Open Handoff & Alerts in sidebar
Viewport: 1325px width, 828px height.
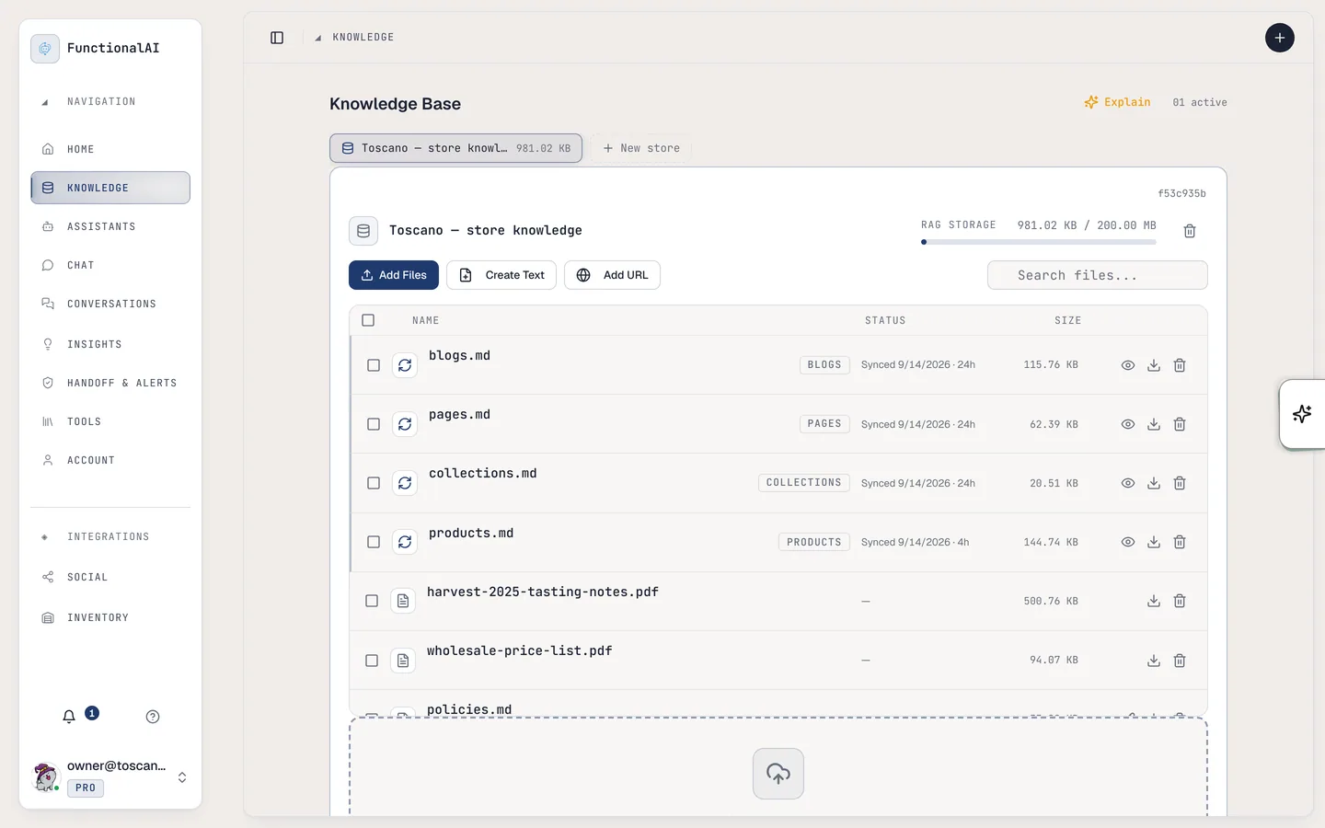pos(110,383)
